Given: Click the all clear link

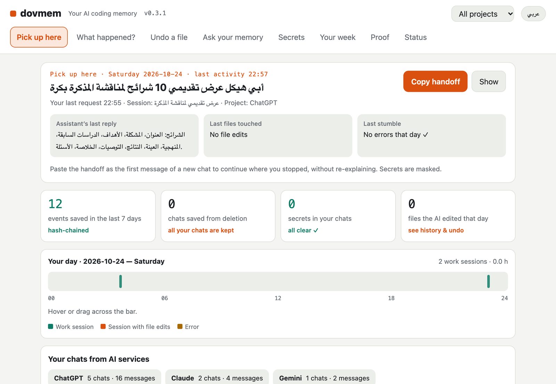Looking at the screenshot, I should 303,230.
